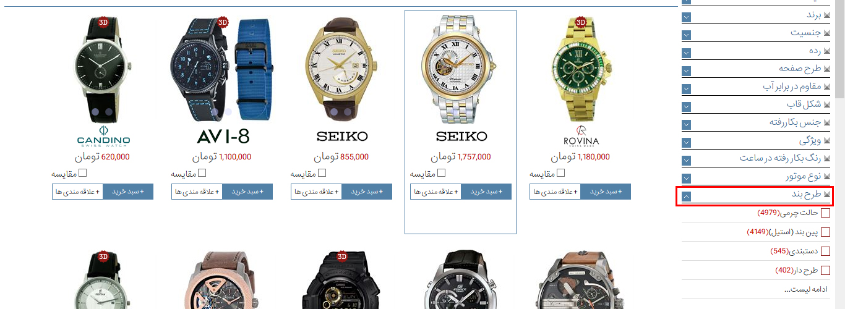This screenshot has height=309, width=845.
Task: Click the 3D badge on the Rovina watch
Action: click(x=581, y=22)
